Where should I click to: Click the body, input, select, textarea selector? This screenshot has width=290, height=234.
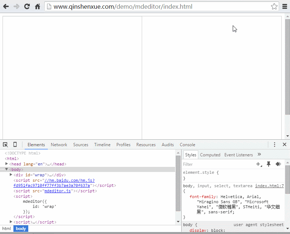point(218,186)
